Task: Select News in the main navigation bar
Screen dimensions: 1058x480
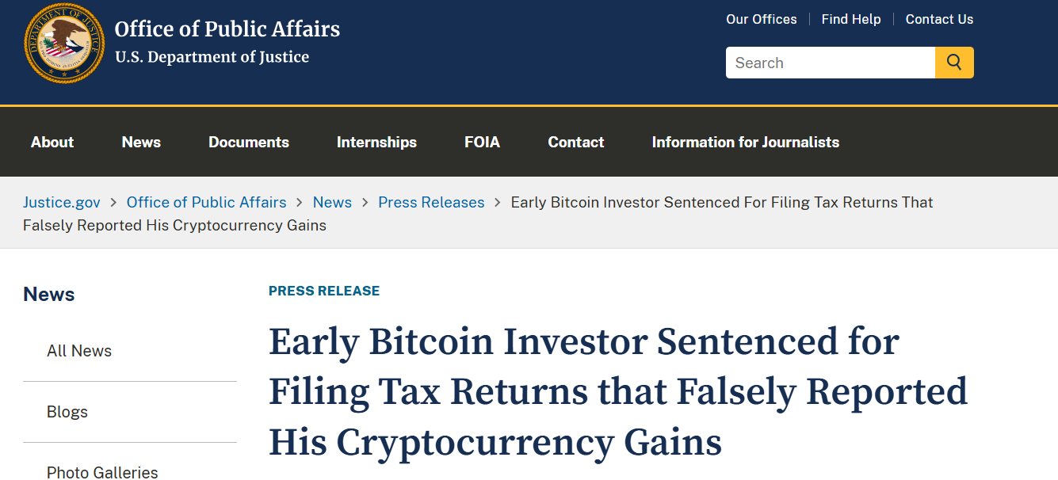Action: click(141, 142)
